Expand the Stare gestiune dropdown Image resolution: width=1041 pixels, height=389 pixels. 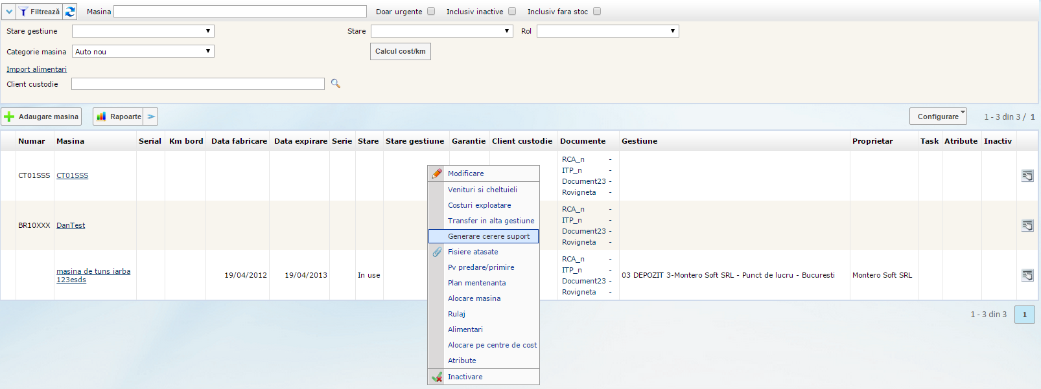[143, 31]
